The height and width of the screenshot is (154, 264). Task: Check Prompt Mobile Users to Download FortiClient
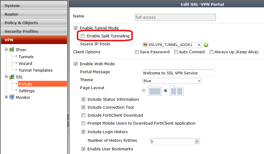[83, 123]
